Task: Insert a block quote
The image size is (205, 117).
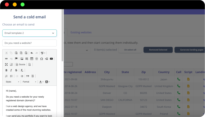Action: pyautogui.click(x=28, y=76)
